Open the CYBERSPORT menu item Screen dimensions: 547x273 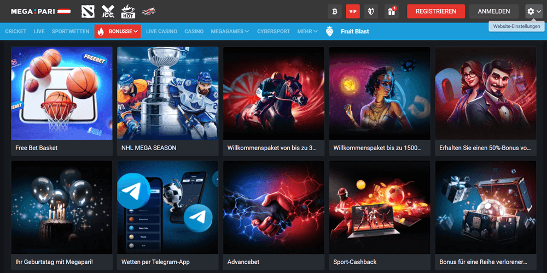pos(273,31)
